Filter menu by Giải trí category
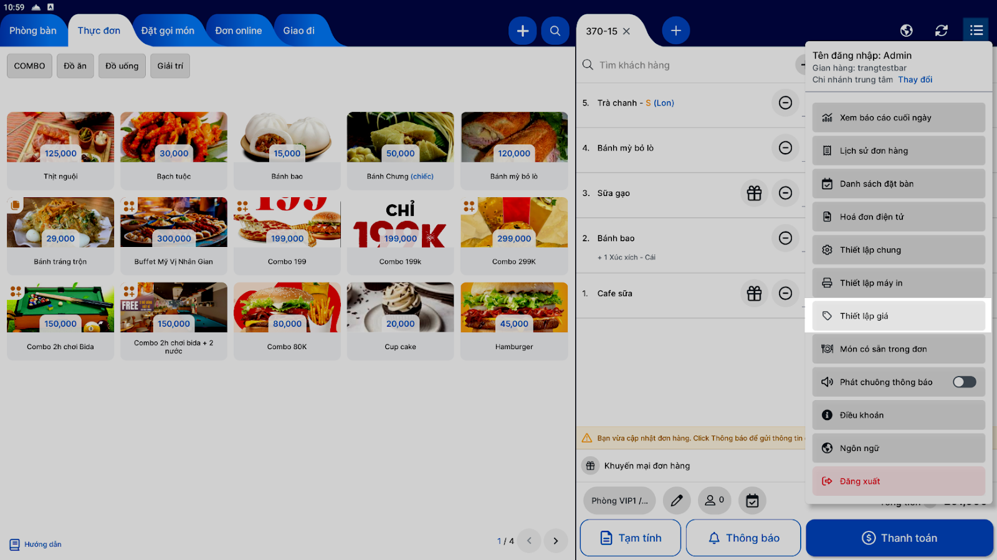 click(170, 66)
